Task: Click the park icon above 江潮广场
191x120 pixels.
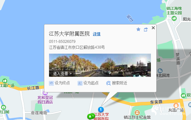Action: click(5, 81)
